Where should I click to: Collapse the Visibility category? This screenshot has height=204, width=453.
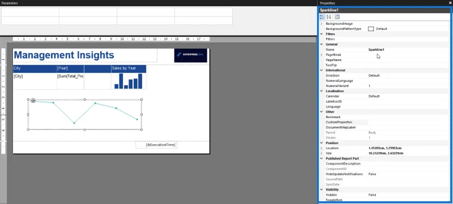pos(321,190)
